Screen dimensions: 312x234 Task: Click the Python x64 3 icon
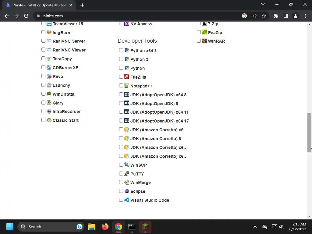(x=127, y=50)
